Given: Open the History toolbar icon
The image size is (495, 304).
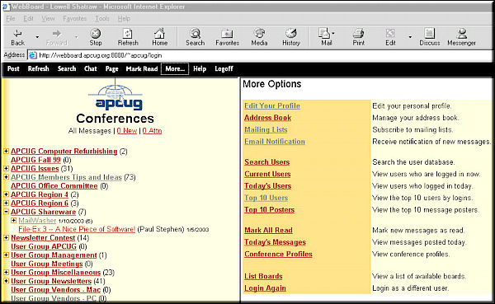Looking at the screenshot, I should click(291, 37).
